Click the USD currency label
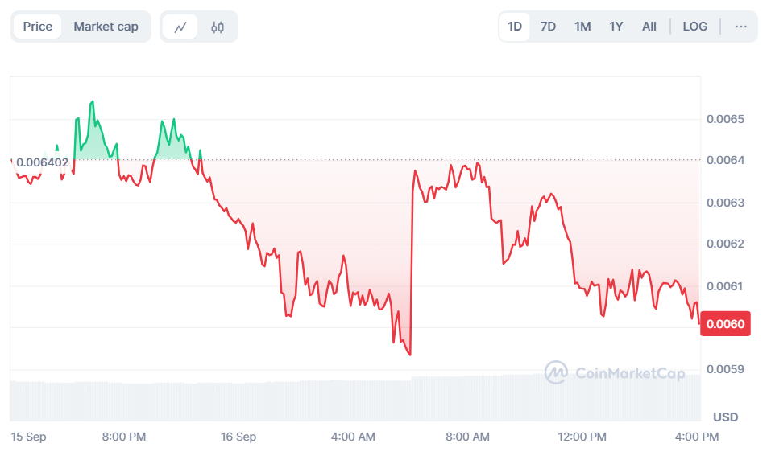Viewport: 771px width, 464px height. (725, 417)
